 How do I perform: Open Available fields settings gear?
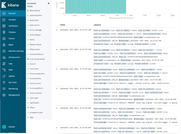pos(49,3)
